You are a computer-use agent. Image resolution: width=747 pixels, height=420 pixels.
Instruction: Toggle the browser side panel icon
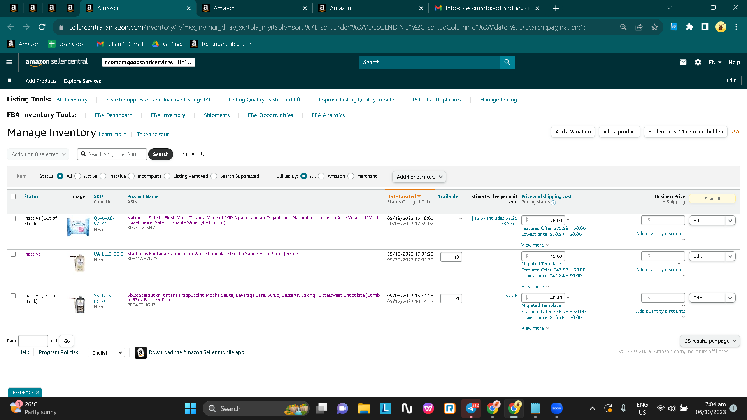tap(705, 27)
